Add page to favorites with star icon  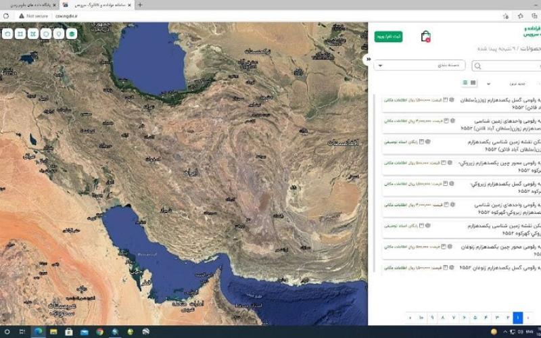coord(505,16)
